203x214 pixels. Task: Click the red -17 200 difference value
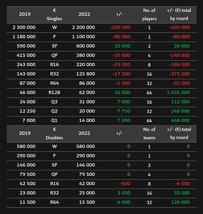point(121,74)
